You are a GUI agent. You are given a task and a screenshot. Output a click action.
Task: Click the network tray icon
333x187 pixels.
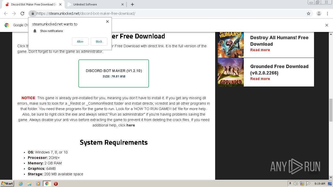[302, 184]
